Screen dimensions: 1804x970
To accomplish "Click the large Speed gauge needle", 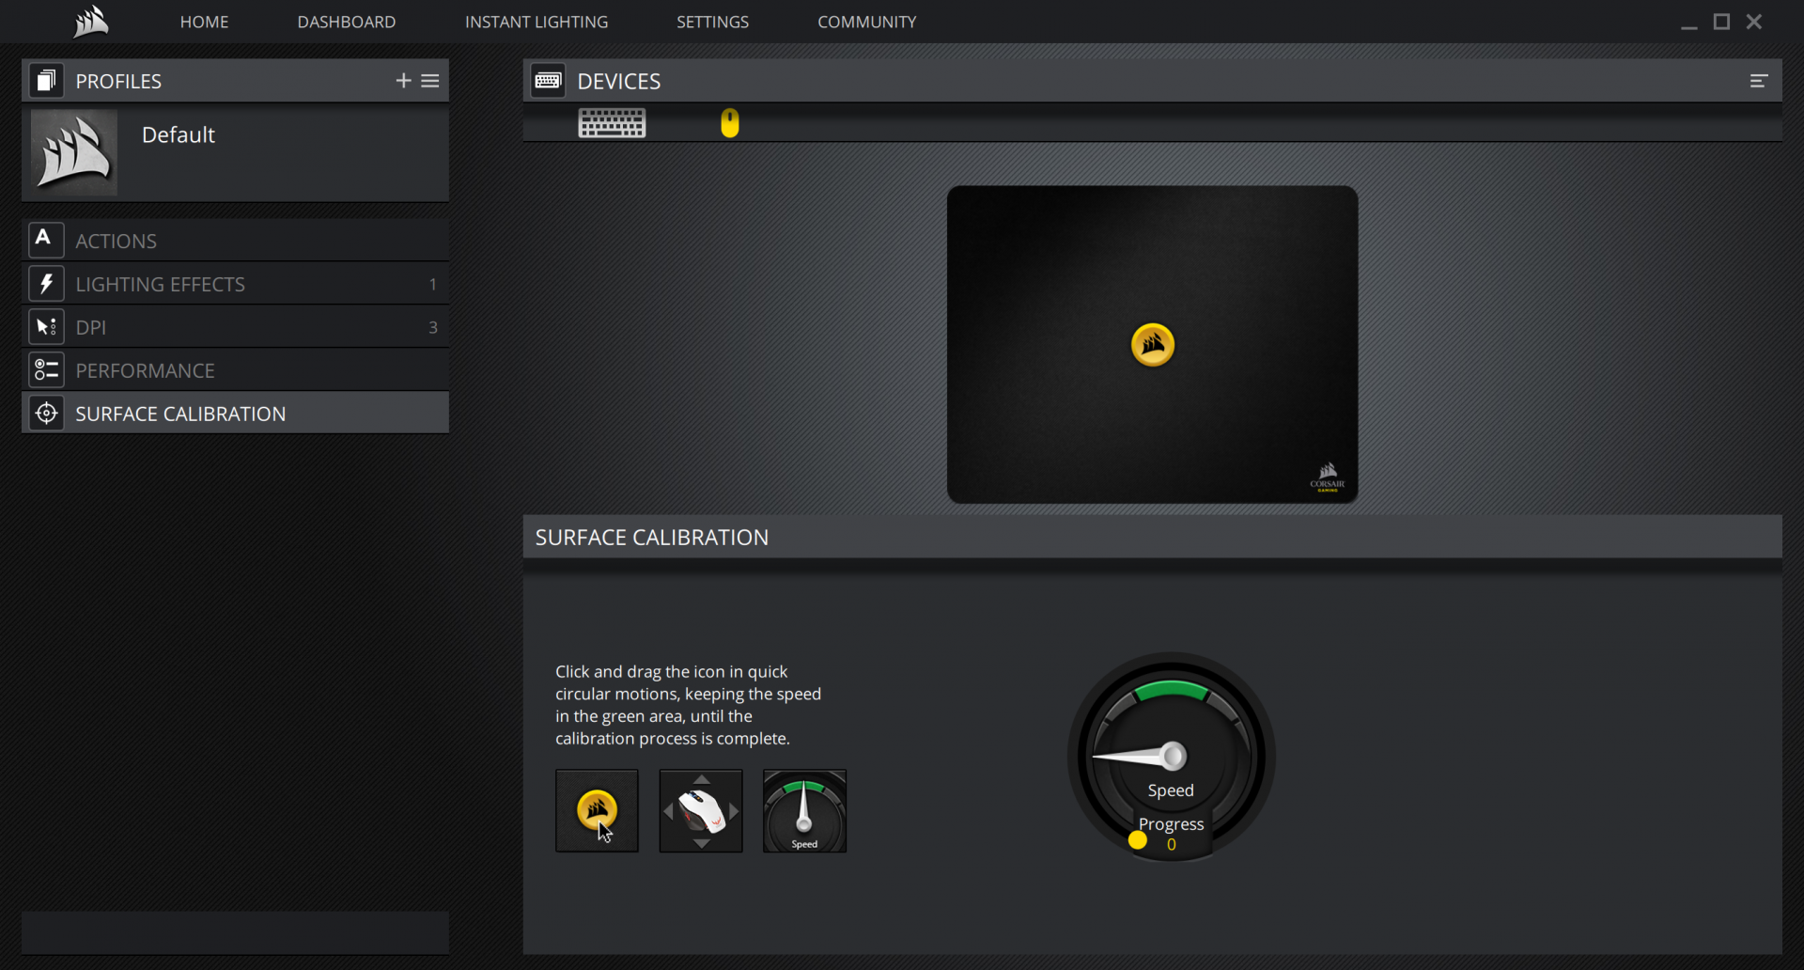I will click(x=1140, y=756).
